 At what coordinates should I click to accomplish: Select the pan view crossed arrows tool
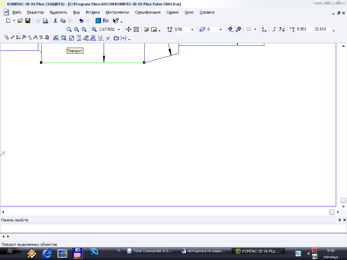click(x=128, y=29)
